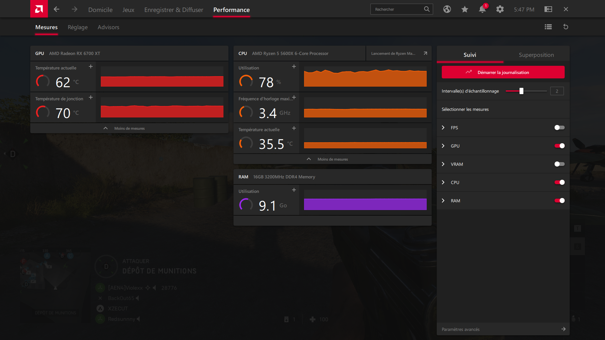Collapse GPU panel with Moins de mesures
The image size is (605, 340).
[129, 128]
